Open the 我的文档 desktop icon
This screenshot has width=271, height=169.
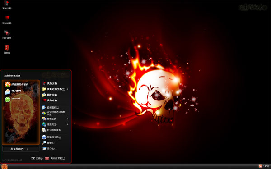pyautogui.click(x=7, y=5)
